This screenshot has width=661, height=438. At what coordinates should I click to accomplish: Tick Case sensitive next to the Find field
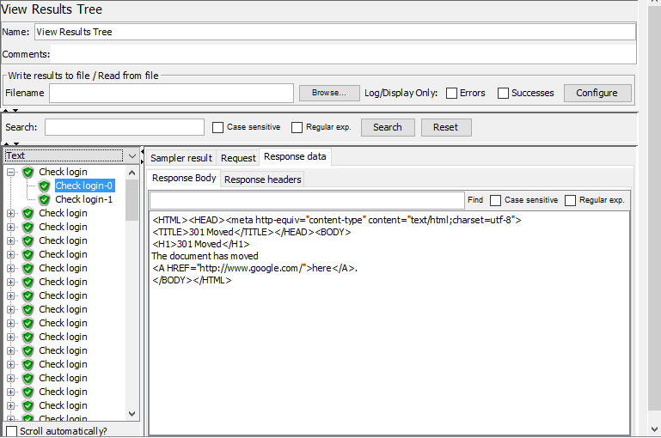point(495,200)
